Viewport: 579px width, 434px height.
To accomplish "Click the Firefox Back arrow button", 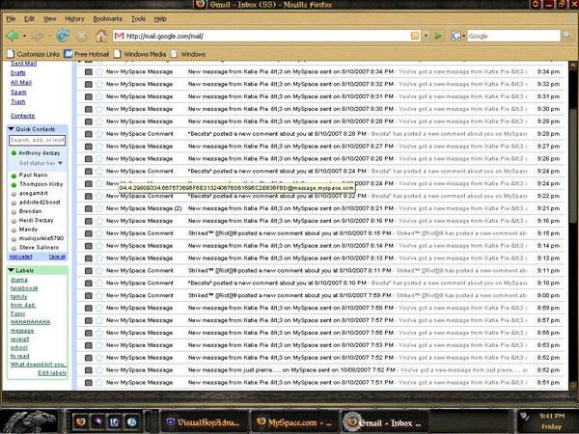I will coord(13,36).
